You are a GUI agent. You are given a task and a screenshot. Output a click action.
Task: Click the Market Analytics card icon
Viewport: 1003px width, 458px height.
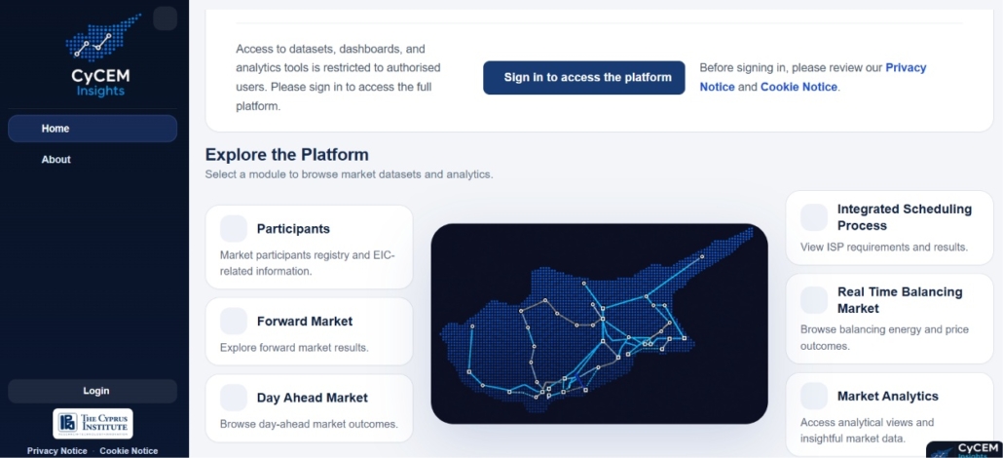click(814, 396)
